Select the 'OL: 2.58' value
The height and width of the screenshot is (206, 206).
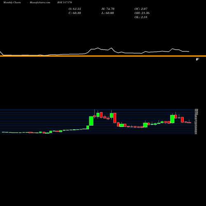click(141, 17)
